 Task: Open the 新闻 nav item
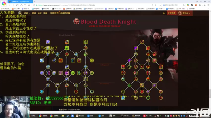[34, 13]
